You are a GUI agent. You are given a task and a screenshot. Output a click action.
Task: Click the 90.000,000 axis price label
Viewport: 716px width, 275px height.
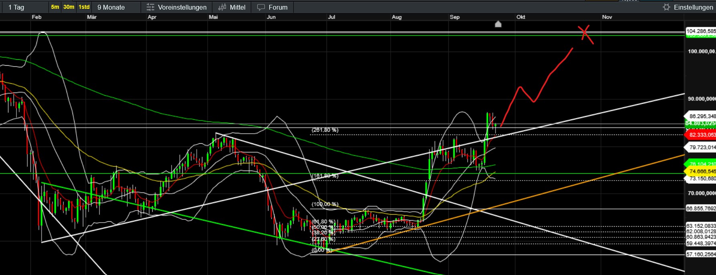click(702, 98)
